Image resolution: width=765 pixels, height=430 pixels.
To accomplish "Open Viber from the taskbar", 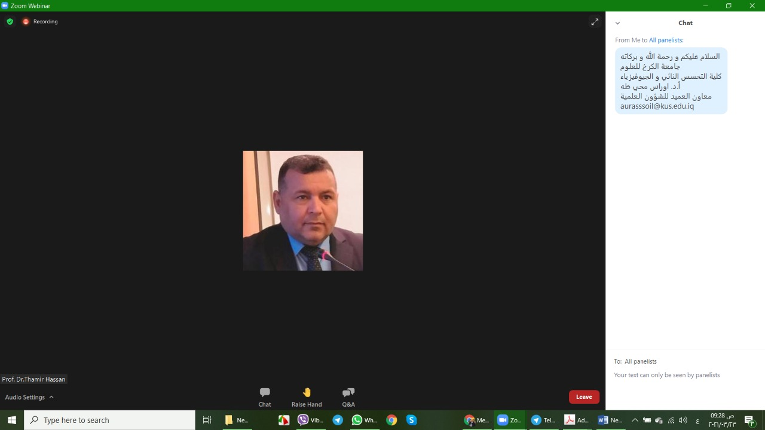I will [x=310, y=420].
